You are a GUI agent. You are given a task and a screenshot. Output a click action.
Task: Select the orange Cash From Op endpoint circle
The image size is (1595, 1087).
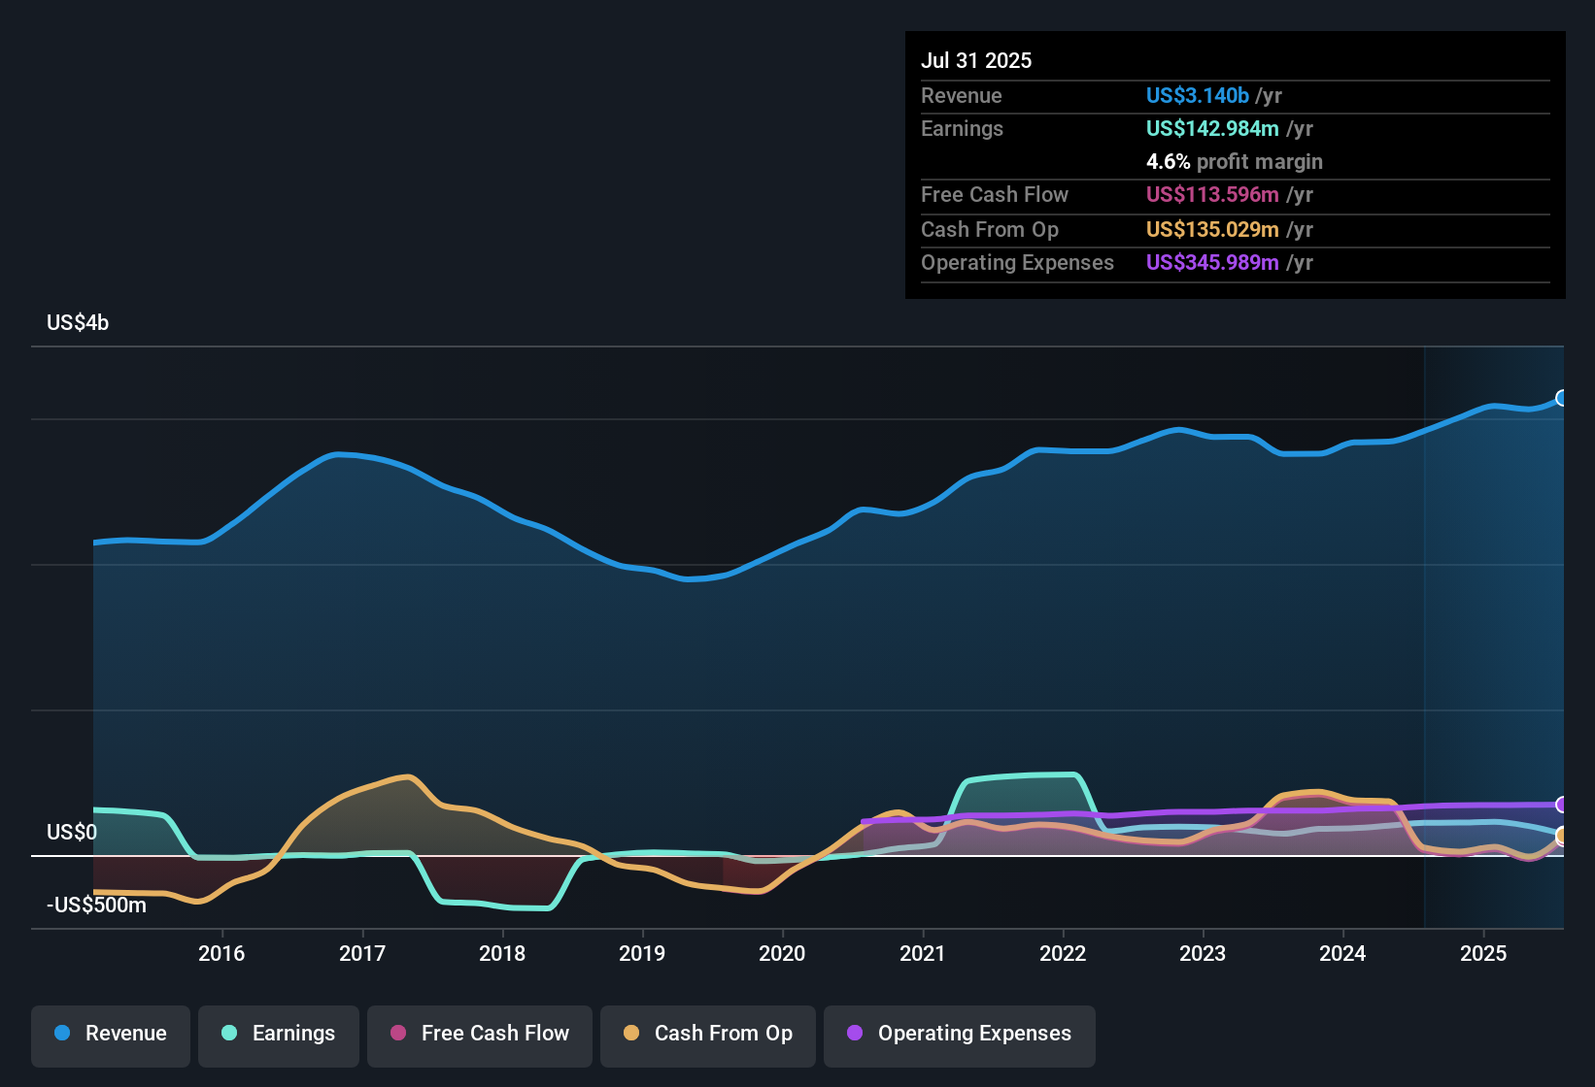click(x=1562, y=836)
